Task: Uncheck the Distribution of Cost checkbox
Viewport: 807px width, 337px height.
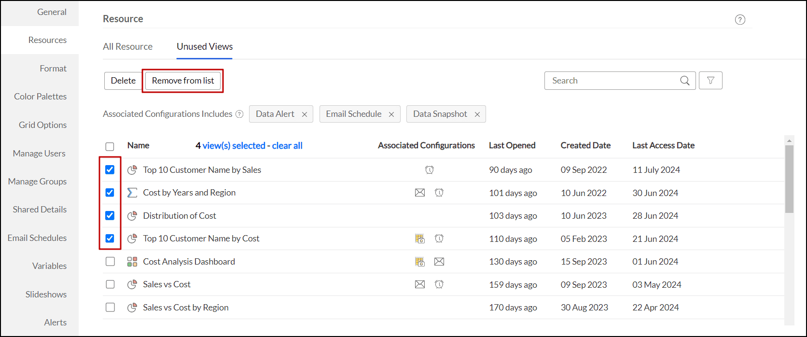Action: (110, 216)
